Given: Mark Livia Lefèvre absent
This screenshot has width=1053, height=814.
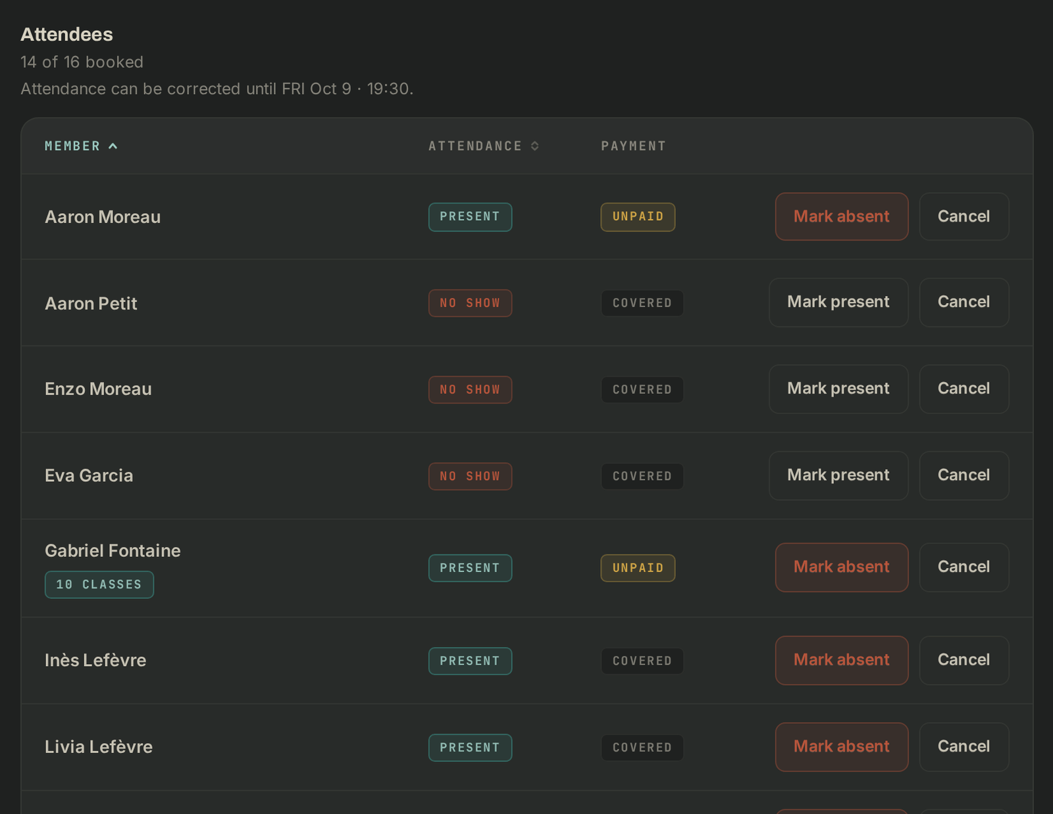Looking at the screenshot, I should (x=842, y=747).
